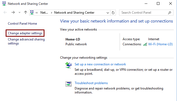Viewport: 177px width, 101px height.
Task: Click the address bar network icon
Action: pos(32,12)
